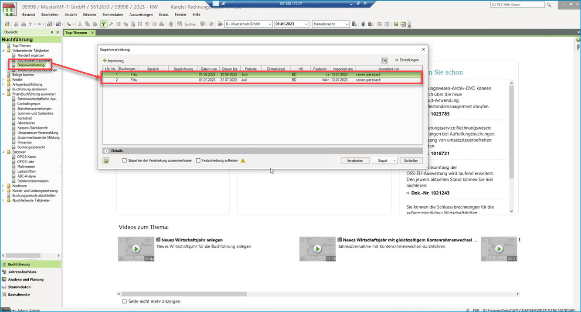
Task: Click the Analyse und Planung navigation icon
Action: pos(4,280)
